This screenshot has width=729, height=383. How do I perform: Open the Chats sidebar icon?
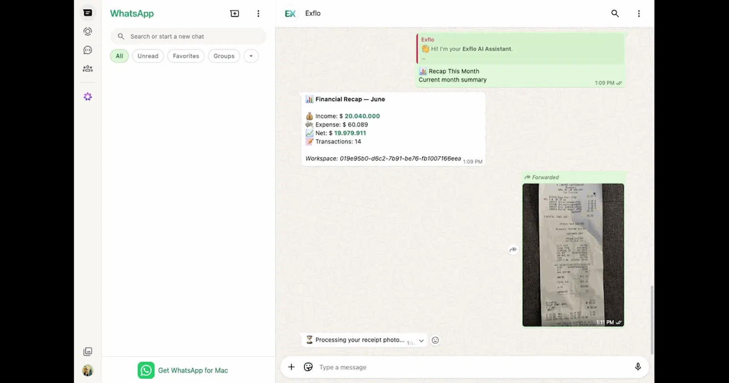coord(88,13)
